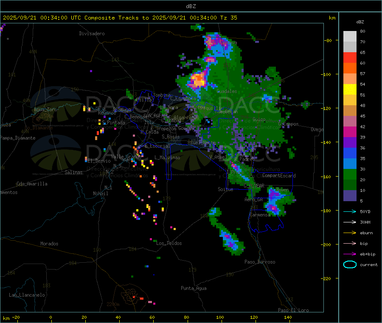Click the Cda_Amarilla map label
The image size is (382, 323).
[32, 184]
